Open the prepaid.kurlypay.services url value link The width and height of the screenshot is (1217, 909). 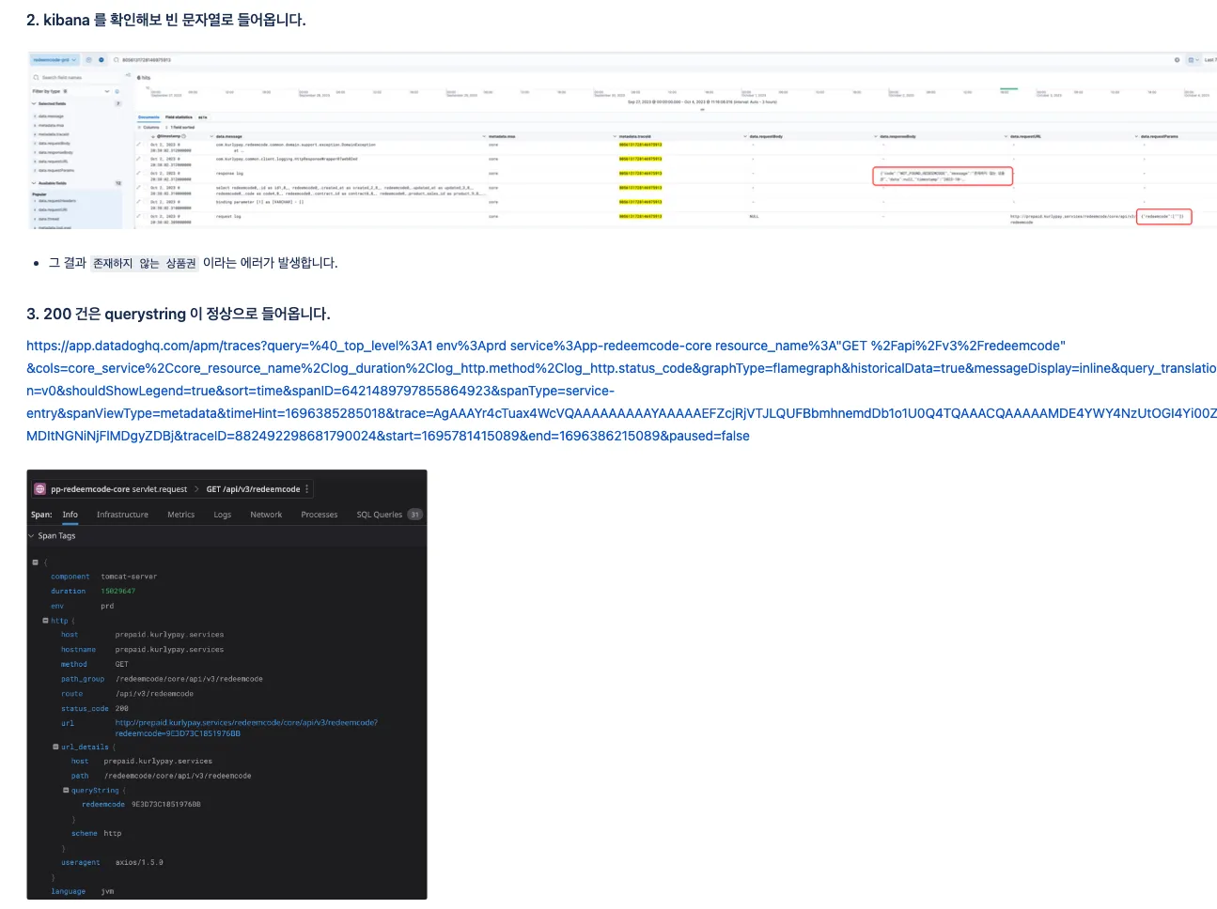click(246, 728)
